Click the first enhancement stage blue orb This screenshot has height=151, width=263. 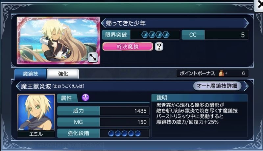point(111,133)
